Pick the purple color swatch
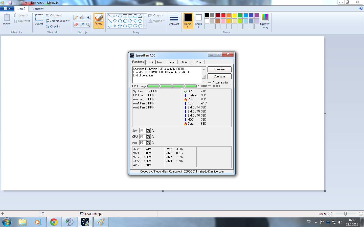 point(257,15)
